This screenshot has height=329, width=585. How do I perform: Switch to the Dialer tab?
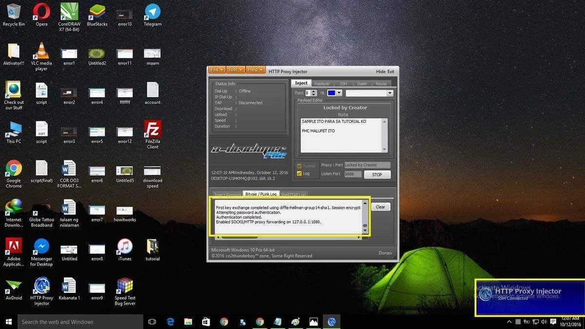point(362,84)
